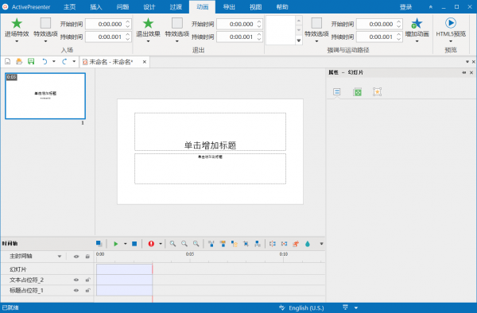Switch to the 过渡 ribbon tab
This screenshot has width=477, height=313.
[176, 6]
